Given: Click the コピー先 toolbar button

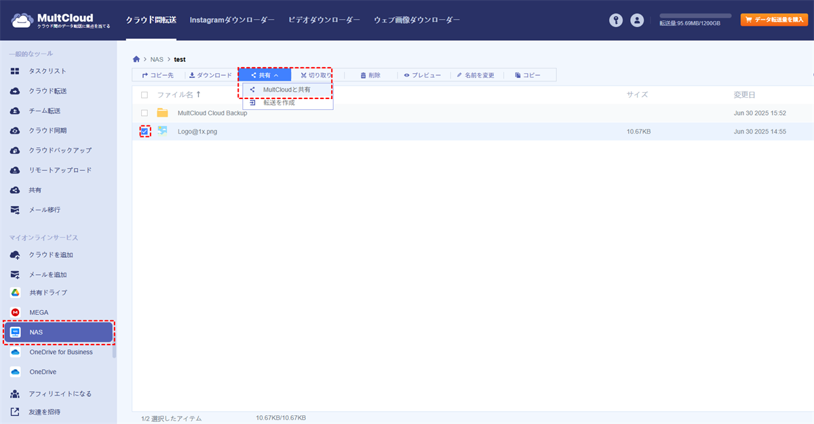Looking at the screenshot, I should (x=157, y=75).
